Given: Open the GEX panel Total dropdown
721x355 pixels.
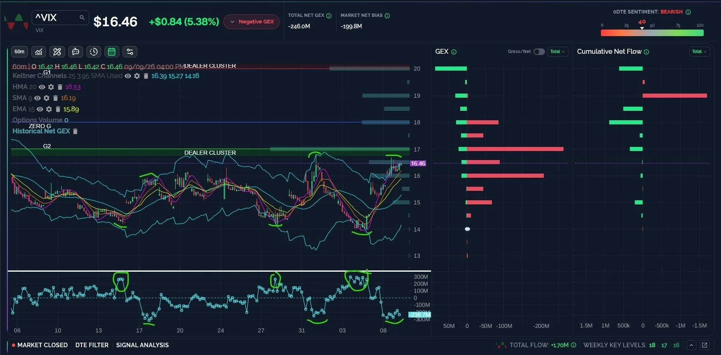Looking at the screenshot, I should pos(557,52).
